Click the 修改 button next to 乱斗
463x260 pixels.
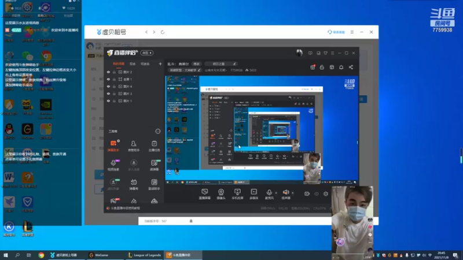196,64
